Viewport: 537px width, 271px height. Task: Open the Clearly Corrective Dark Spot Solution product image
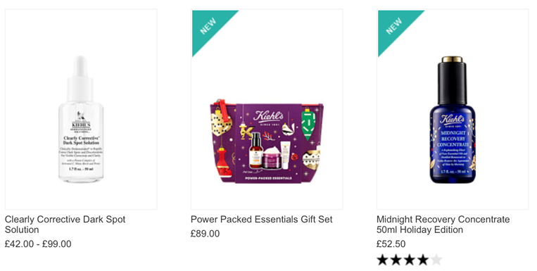click(81, 109)
